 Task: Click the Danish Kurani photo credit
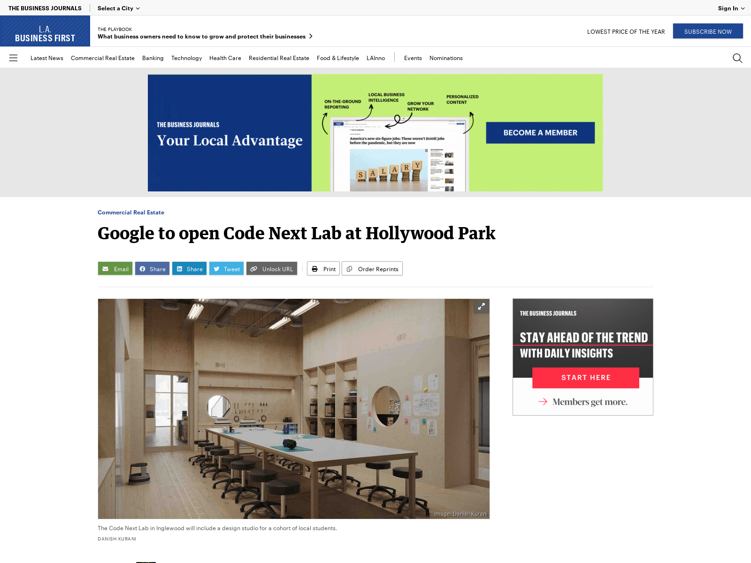click(x=117, y=539)
